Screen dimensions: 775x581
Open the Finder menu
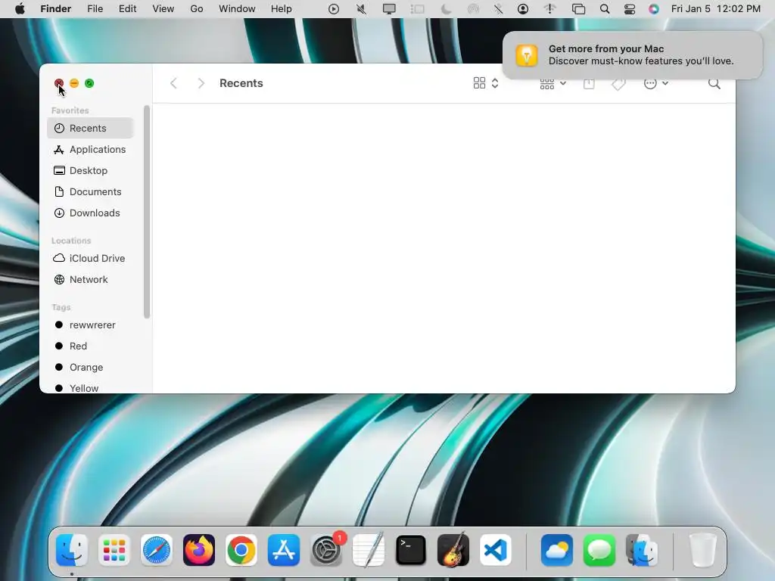pyautogui.click(x=55, y=9)
